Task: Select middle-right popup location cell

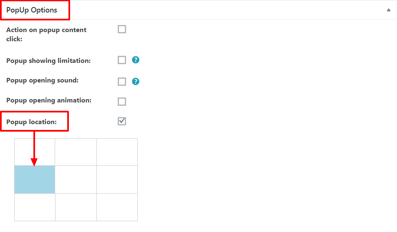Action: [117, 180]
